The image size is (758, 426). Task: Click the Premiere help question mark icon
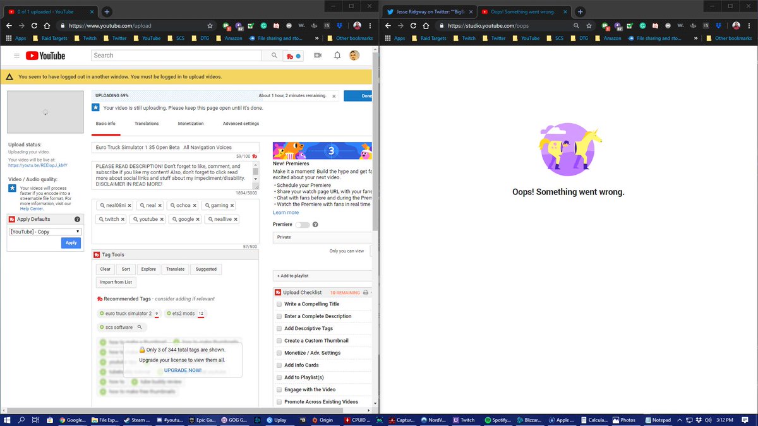pos(315,225)
